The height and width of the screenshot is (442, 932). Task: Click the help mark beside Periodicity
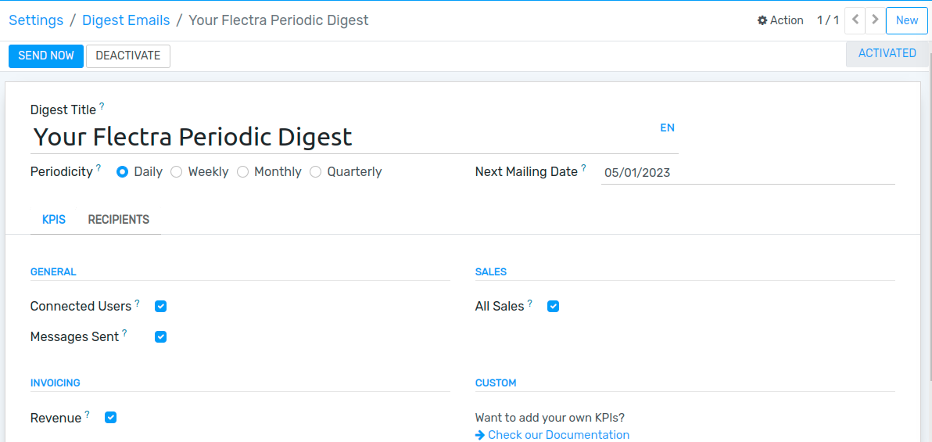99,167
